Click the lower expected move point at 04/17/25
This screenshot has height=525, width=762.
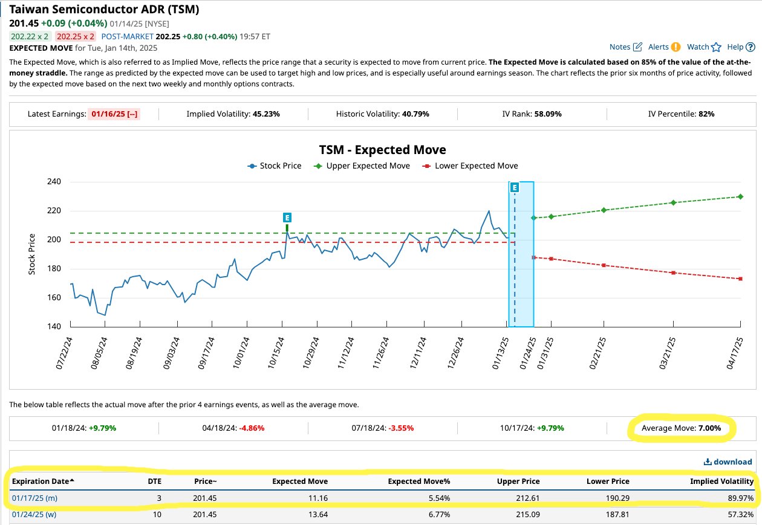740,279
